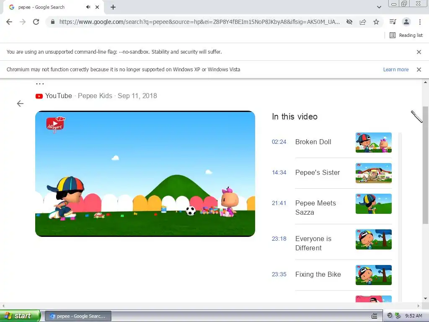Open the Everyone is Different thumbnail

pos(373,239)
